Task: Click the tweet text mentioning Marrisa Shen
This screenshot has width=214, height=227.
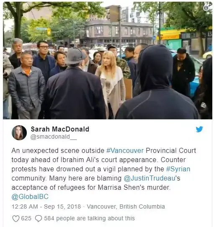Action: coord(121,188)
